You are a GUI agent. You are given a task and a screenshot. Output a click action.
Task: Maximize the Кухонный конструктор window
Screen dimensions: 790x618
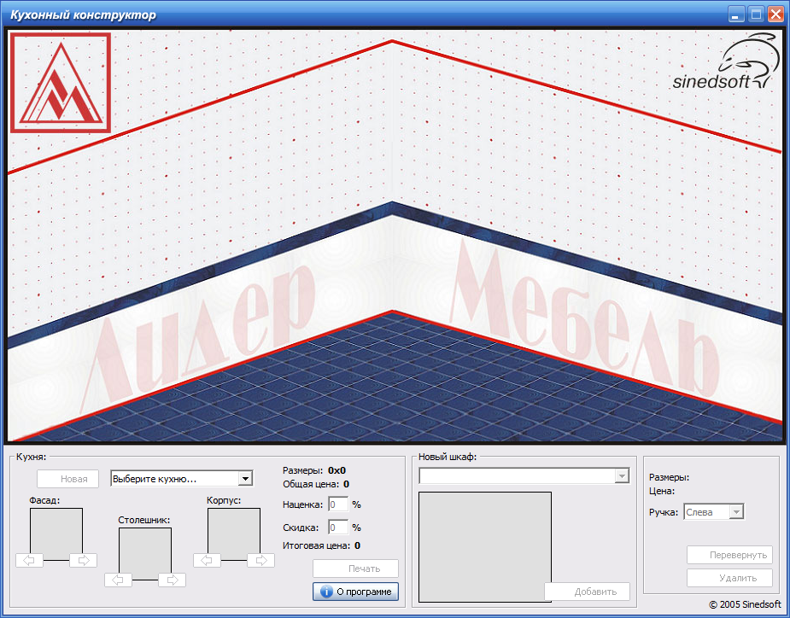[756, 15]
